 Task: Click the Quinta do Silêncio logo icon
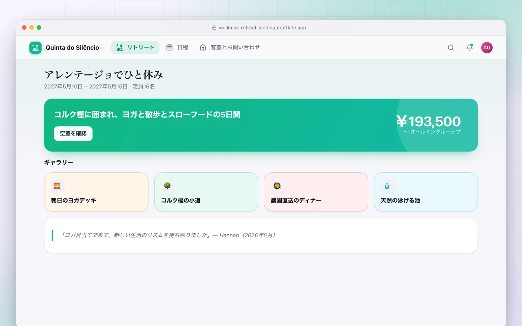(35, 48)
